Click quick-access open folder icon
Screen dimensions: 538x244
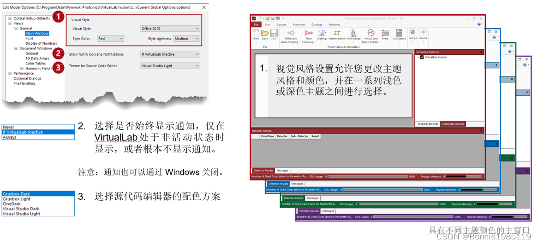coord(267,18)
